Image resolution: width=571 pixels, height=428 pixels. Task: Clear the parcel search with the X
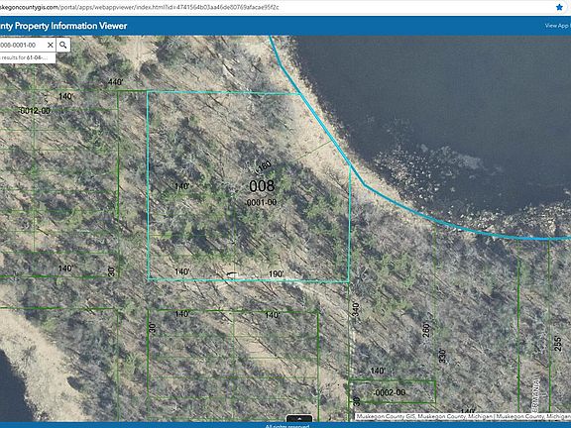pyautogui.click(x=51, y=45)
